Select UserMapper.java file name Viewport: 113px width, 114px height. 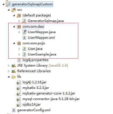42,32
